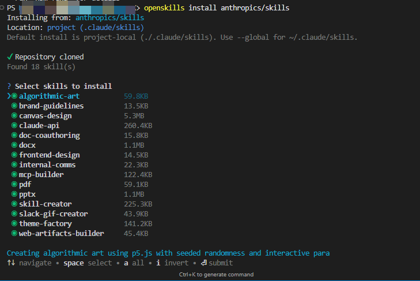Toggle the brand-guidelines skill selection circle

click(14, 106)
